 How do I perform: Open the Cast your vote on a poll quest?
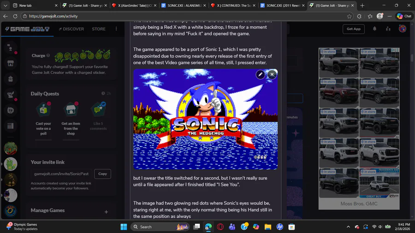(43, 119)
